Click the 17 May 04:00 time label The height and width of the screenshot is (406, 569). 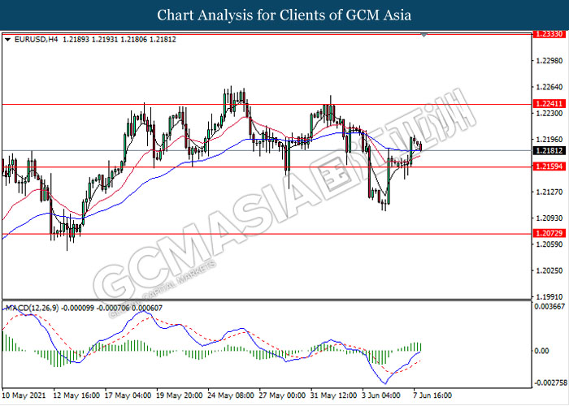pyautogui.click(x=128, y=395)
